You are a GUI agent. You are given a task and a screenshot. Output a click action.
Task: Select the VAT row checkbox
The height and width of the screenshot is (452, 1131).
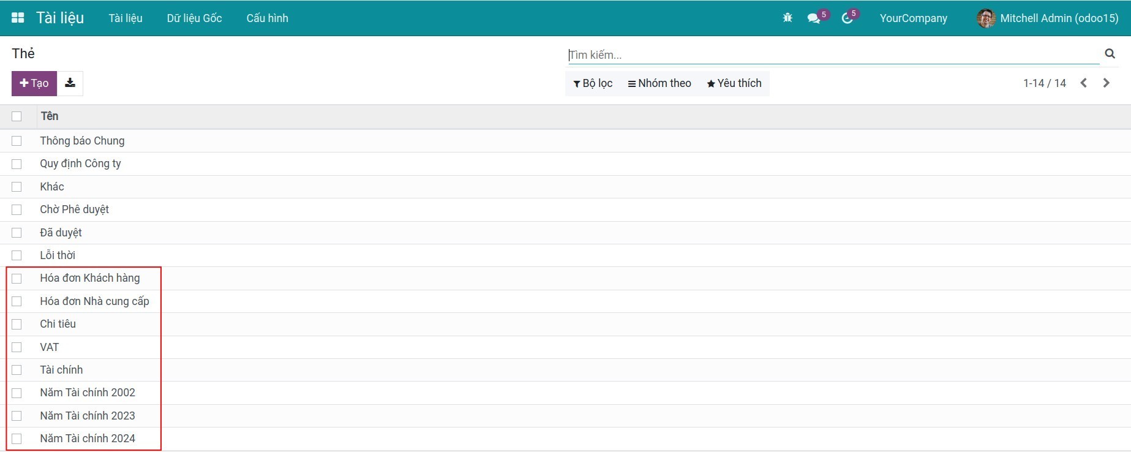click(x=17, y=347)
